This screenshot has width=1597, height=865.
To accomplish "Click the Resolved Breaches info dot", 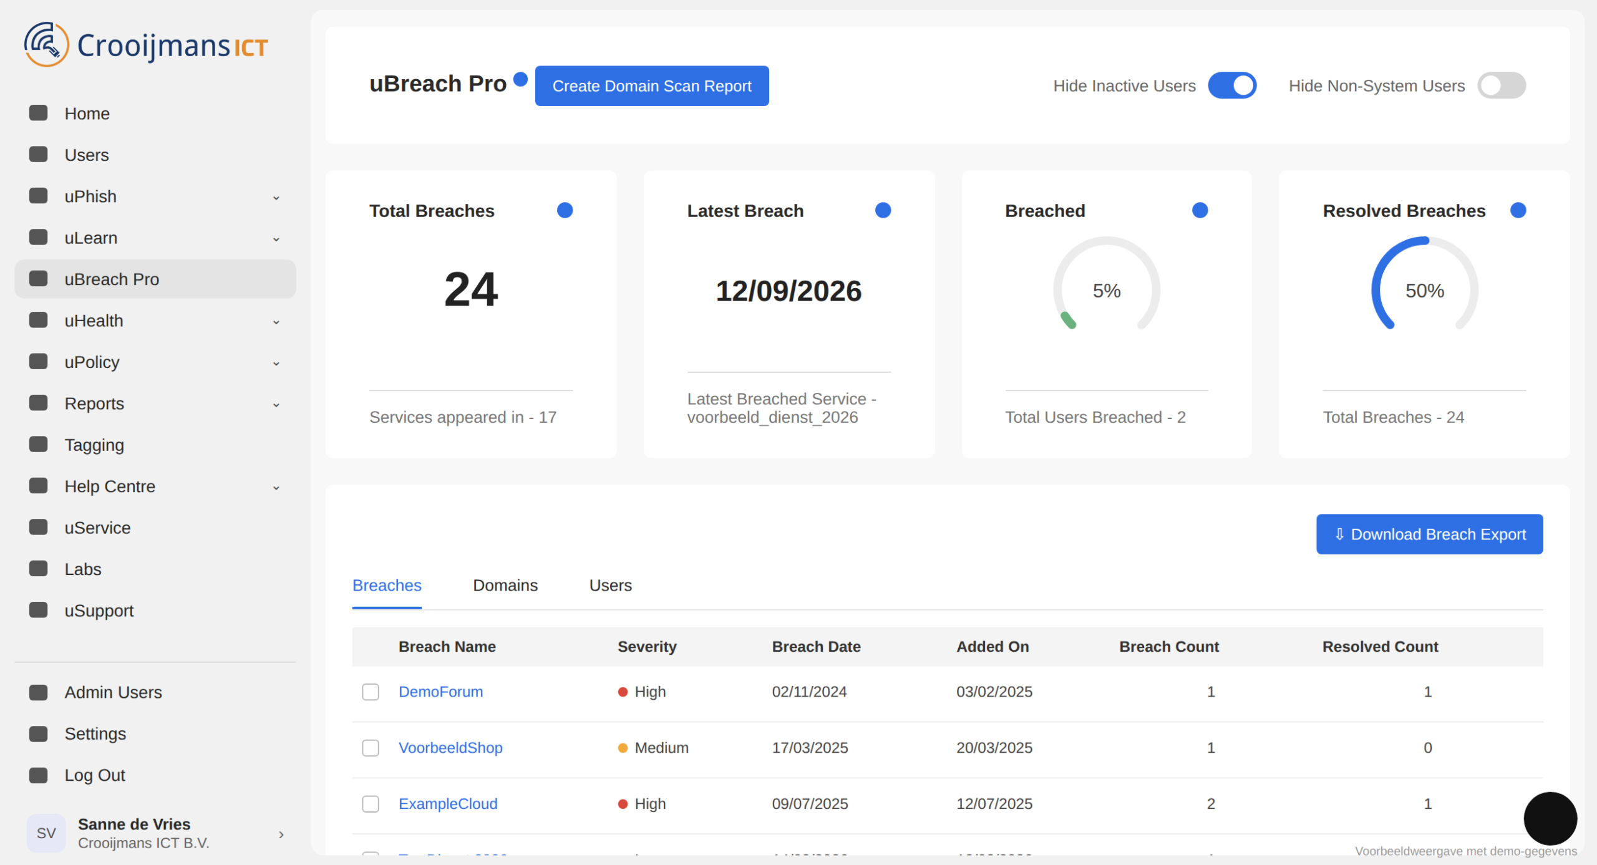I will pos(1518,210).
